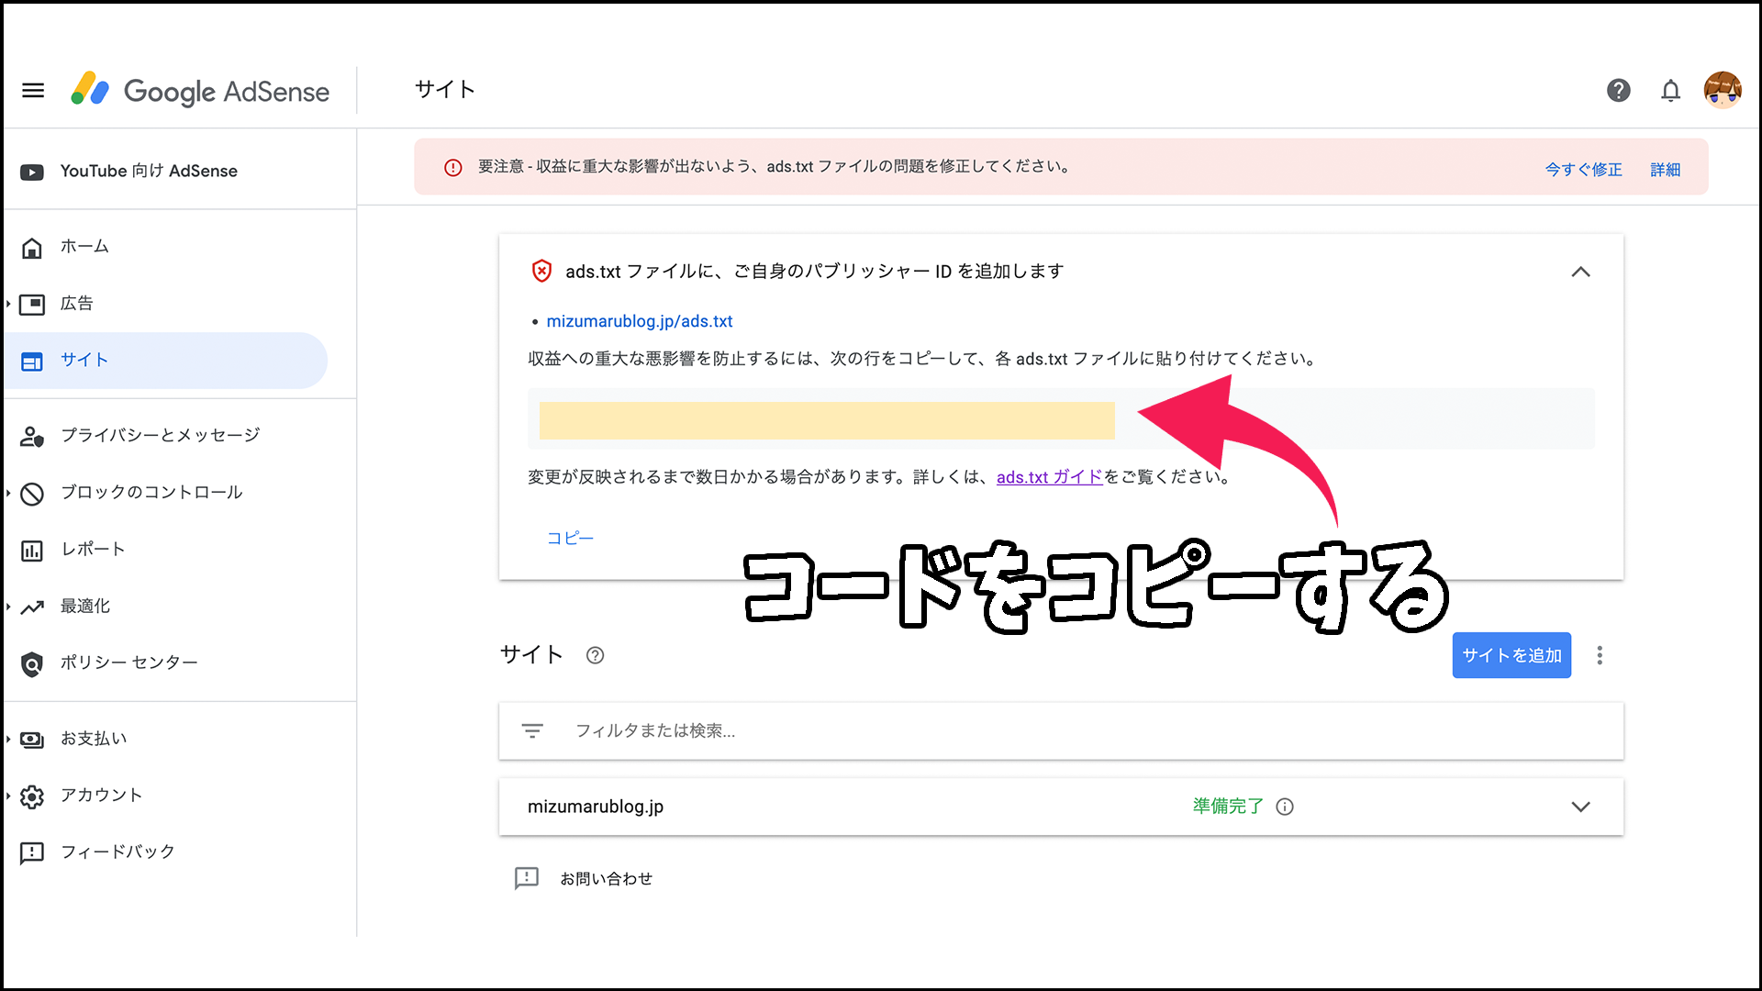
Task: Click the mizumarublog.jp site name
Action: pyautogui.click(x=596, y=807)
